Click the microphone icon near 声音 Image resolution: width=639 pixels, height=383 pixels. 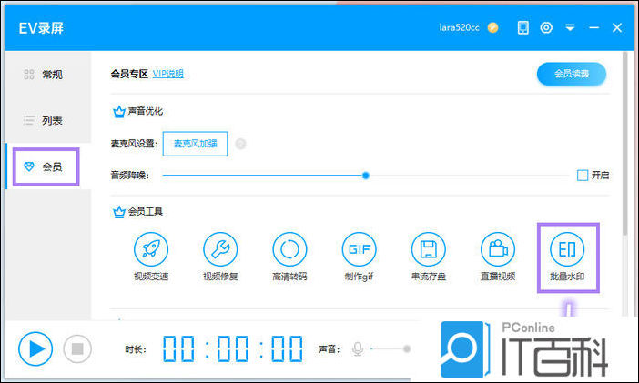click(x=358, y=348)
